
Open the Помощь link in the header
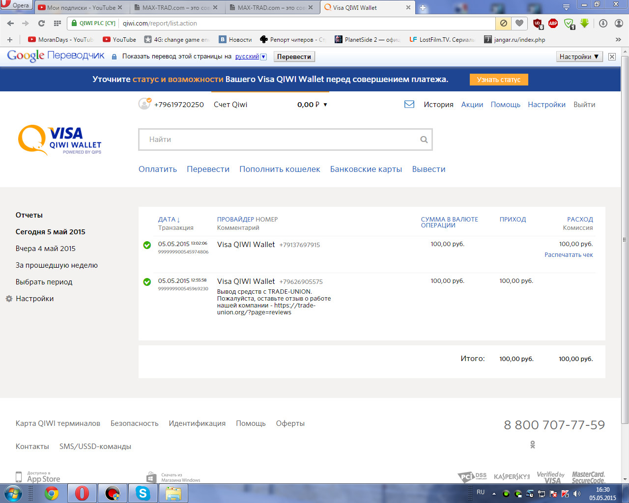pyautogui.click(x=506, y=105)
